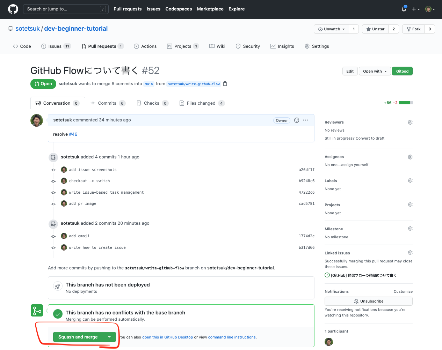Open the 'write issue-based task management' commit
Viewport: 442px width, 350px height.
pyautogui.click(x=106, y=193)
